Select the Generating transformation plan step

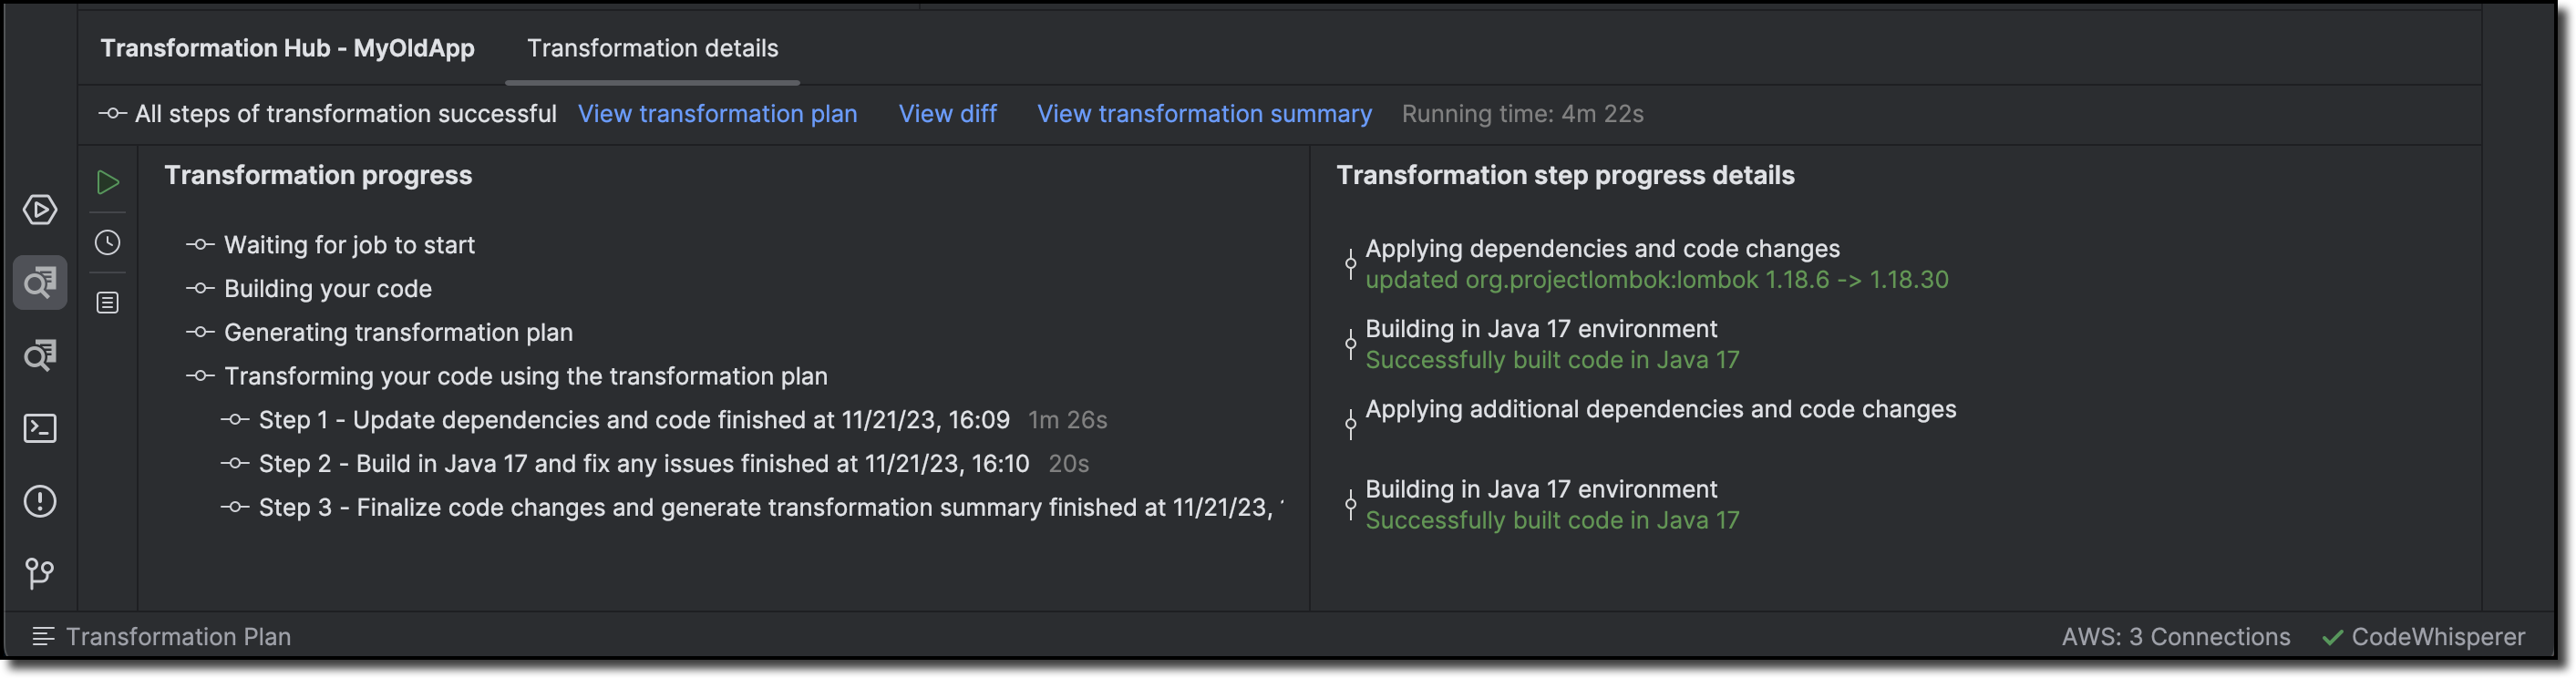[x=398, y=332]
